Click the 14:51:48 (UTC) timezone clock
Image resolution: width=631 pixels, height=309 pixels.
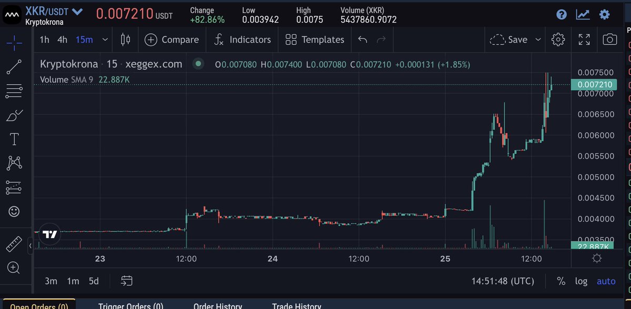[x=503, y=281]
